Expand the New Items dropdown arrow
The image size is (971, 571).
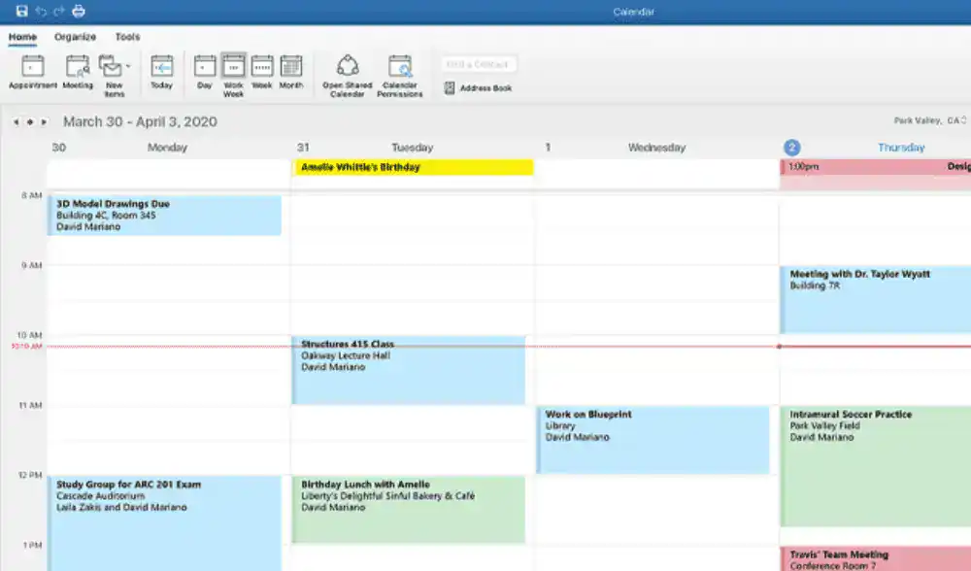128,67
